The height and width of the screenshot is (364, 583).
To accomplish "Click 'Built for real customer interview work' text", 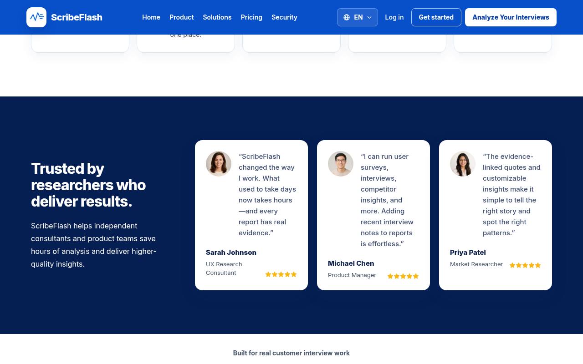I will [291, 353].
